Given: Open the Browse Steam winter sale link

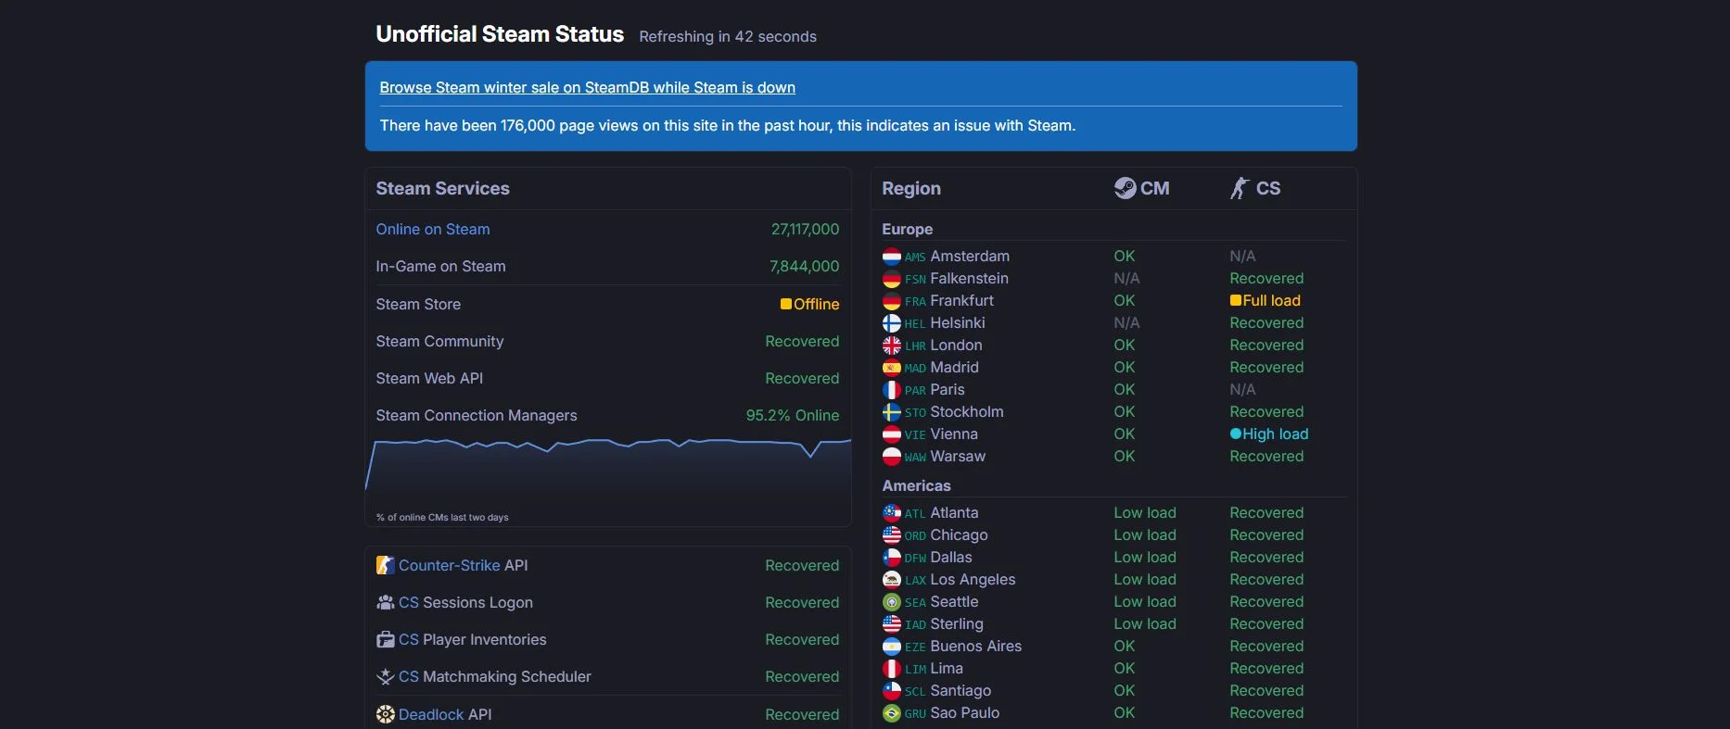Looking at the screenshot, I should tap(587, 87).
